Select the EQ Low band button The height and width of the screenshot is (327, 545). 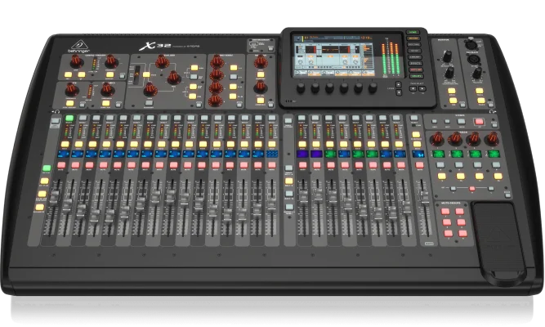(x=193, y=96)
